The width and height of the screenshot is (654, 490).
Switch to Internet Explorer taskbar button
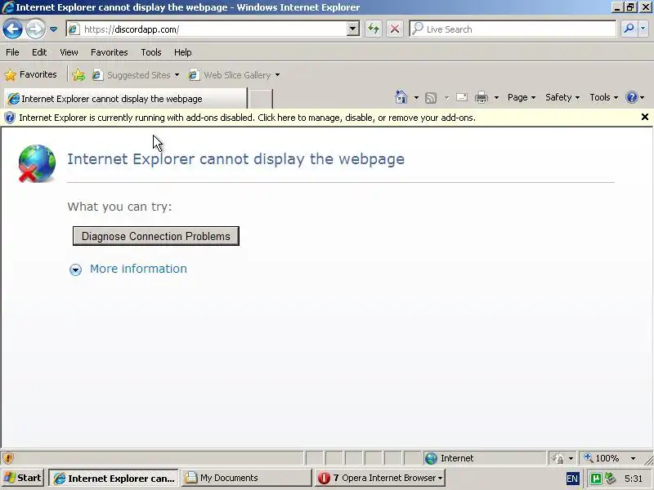click(114, 478)
